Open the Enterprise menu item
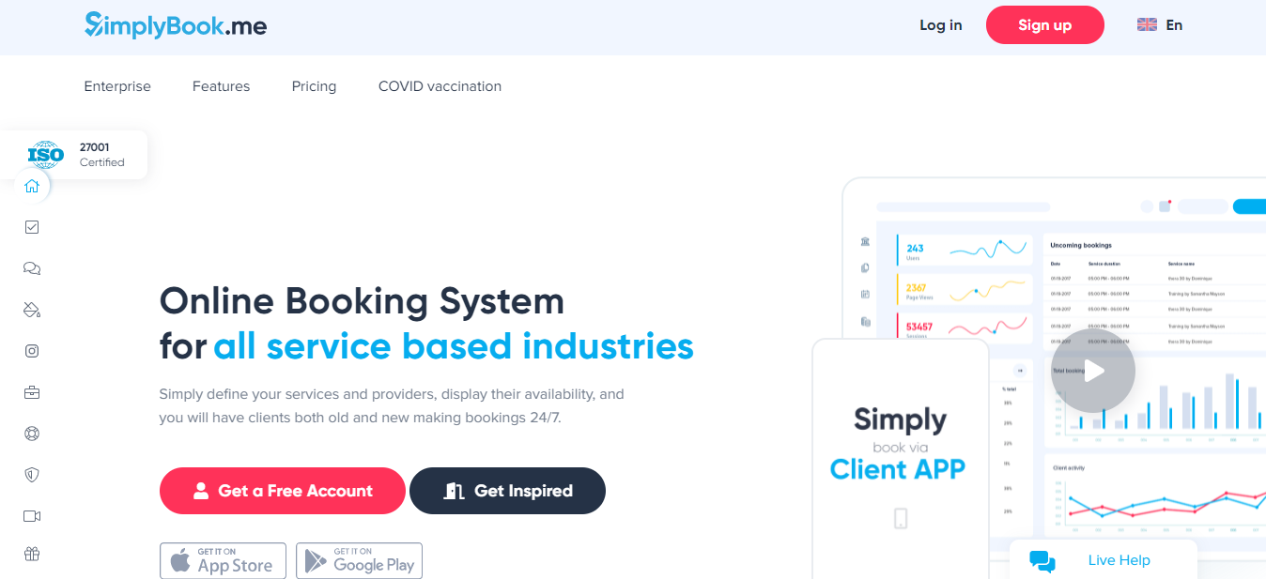The height and width of the screenshot is (579, 1266). point(117,86)
